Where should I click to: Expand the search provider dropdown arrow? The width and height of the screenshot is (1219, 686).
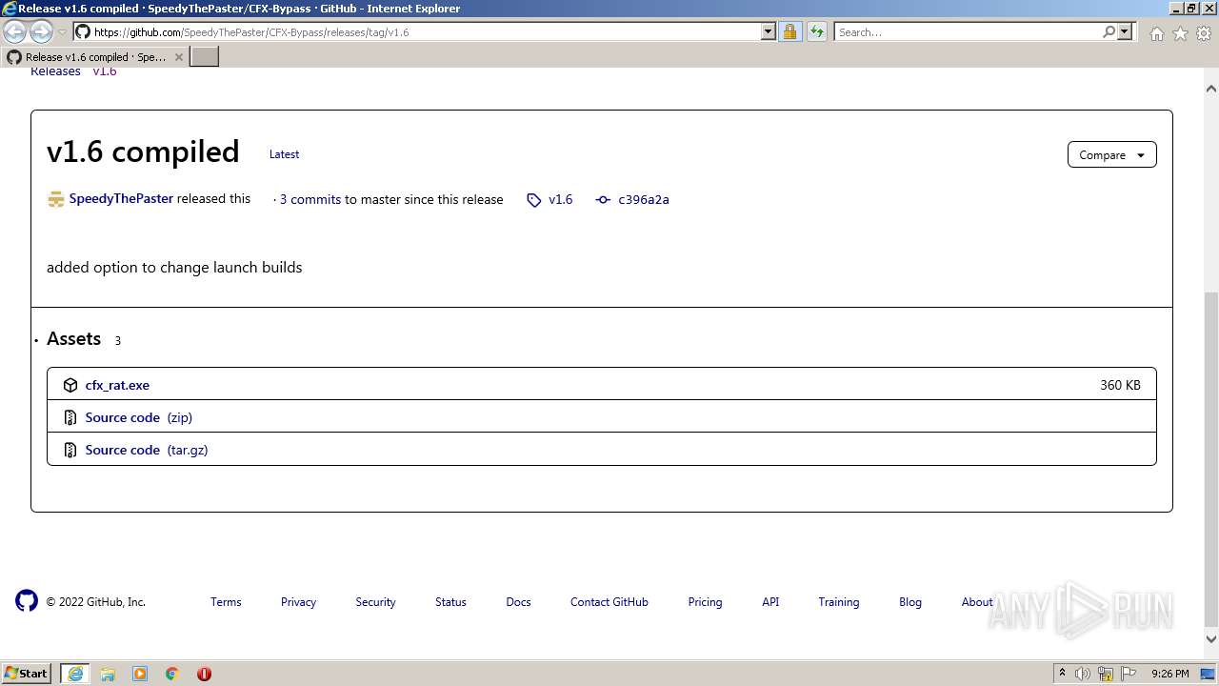[x=1125, y=31]
